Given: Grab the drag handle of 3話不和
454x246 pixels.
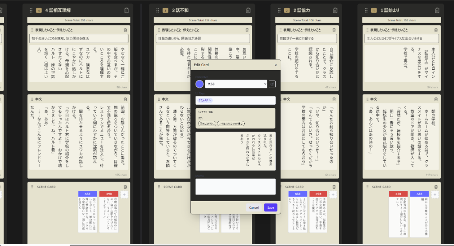Looking at the screenshot, I should (157, 11).
